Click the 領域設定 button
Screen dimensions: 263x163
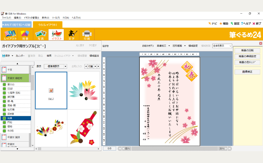tap(193, 46)
